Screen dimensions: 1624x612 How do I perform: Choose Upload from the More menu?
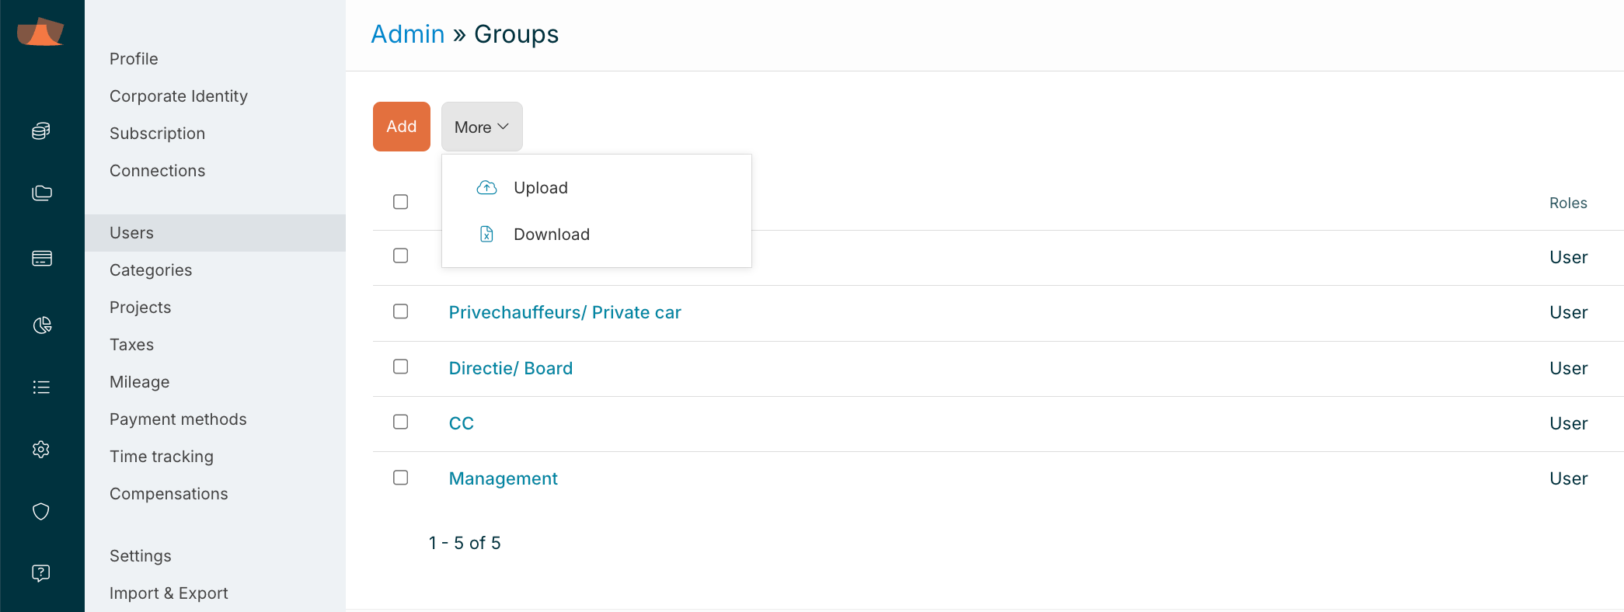click(x=540, y=188)
